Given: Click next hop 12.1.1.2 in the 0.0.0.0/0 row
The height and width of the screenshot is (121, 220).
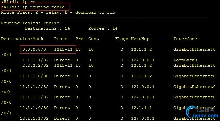Looking at the screenshot, I should click(141, 49).
